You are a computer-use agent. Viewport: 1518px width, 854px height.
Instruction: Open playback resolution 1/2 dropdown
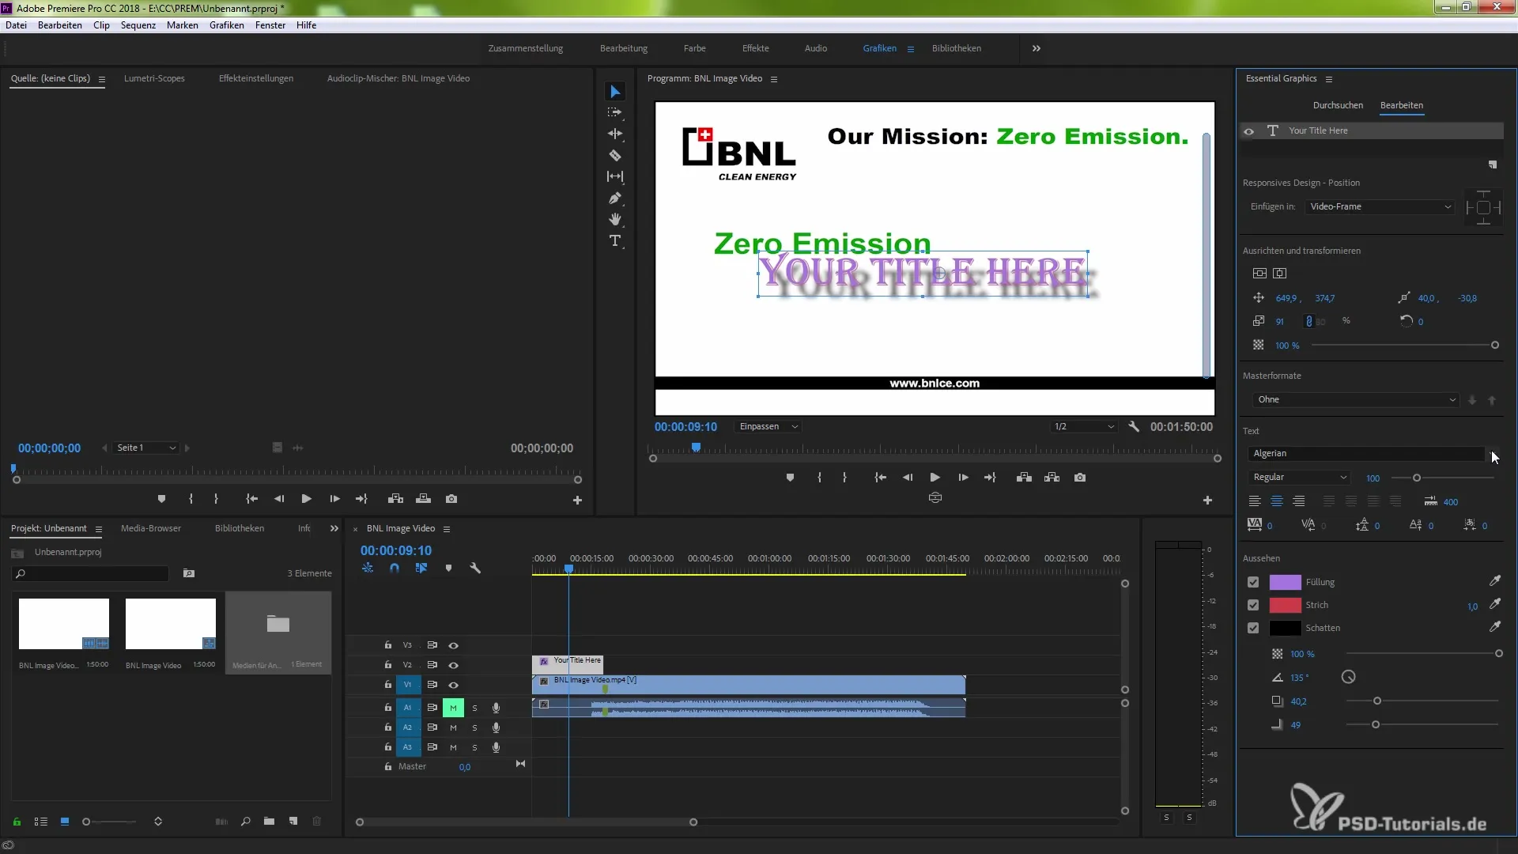point(1083,426)
